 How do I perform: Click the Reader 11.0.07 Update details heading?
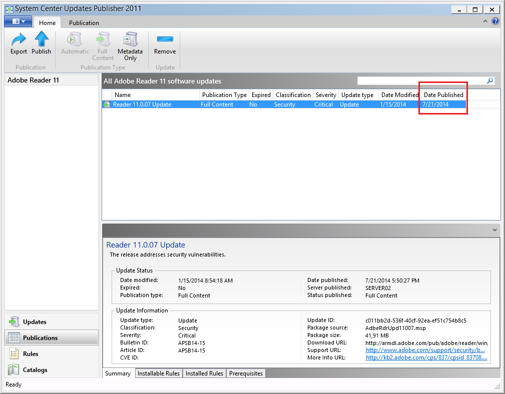pos(146,245)
